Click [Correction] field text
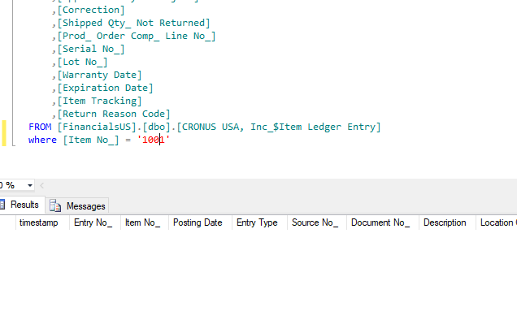Image resolution: width=517 pixels, height=324 pixels. tap(91, 10)
